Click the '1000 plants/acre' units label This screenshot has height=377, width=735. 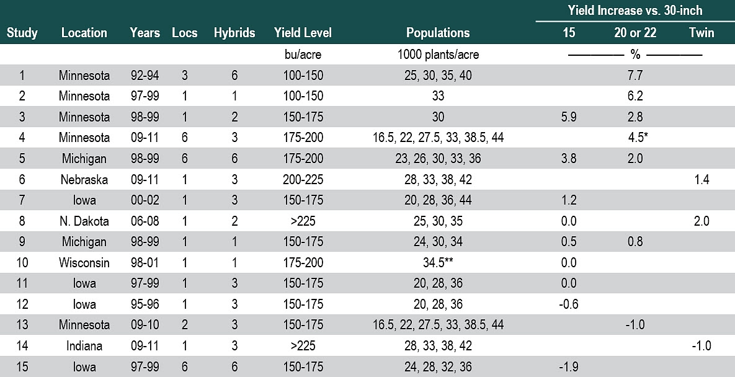tap(439, 55)
